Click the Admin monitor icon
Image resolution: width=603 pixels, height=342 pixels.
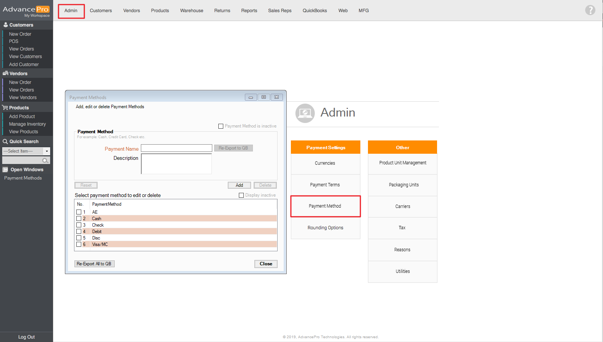305,113
